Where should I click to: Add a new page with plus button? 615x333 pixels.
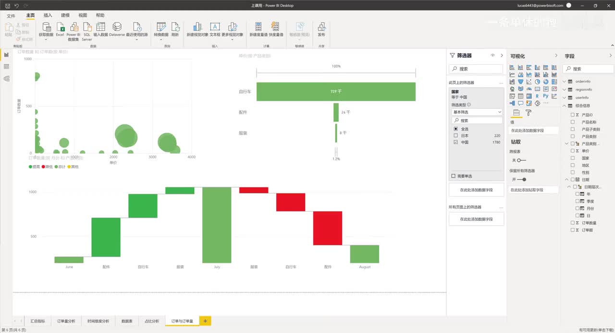click(x=205, y=321)
